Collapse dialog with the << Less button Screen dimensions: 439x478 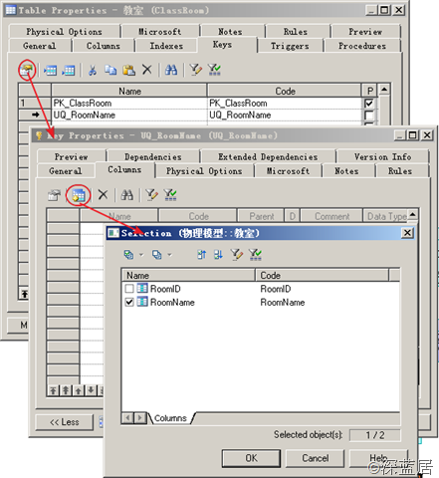pyautogui.click(x=65, y=422)
